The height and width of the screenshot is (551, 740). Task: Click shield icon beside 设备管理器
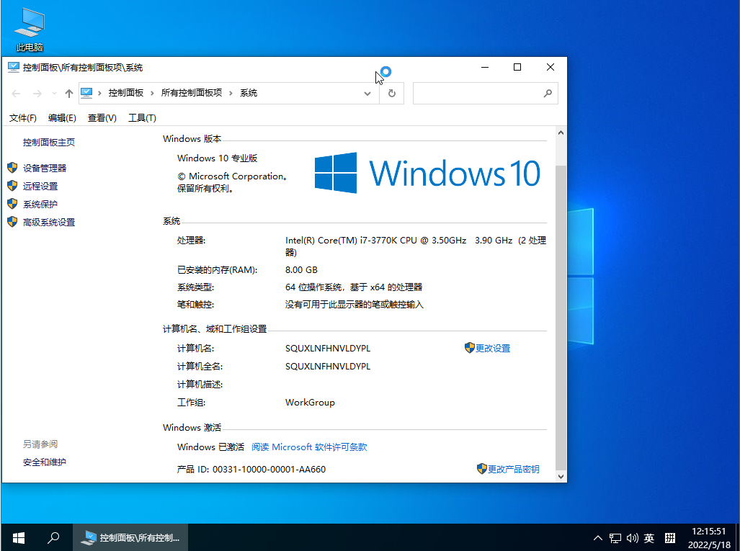[12, 168]
